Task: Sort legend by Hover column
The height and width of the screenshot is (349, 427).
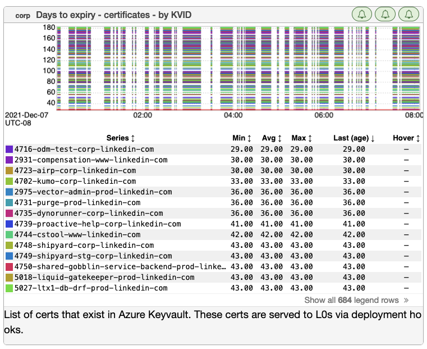Action: coord(406,138)
